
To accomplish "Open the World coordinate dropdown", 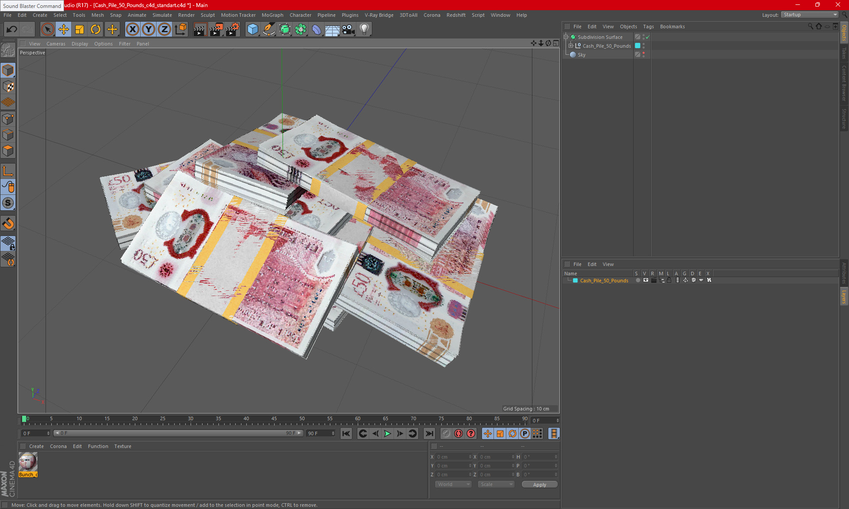I will coord(453,484).
